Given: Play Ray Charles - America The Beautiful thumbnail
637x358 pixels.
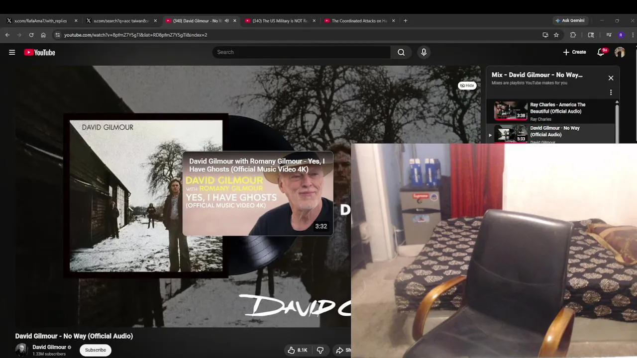Looking at the screenshot, I should [x=511, y=110].
